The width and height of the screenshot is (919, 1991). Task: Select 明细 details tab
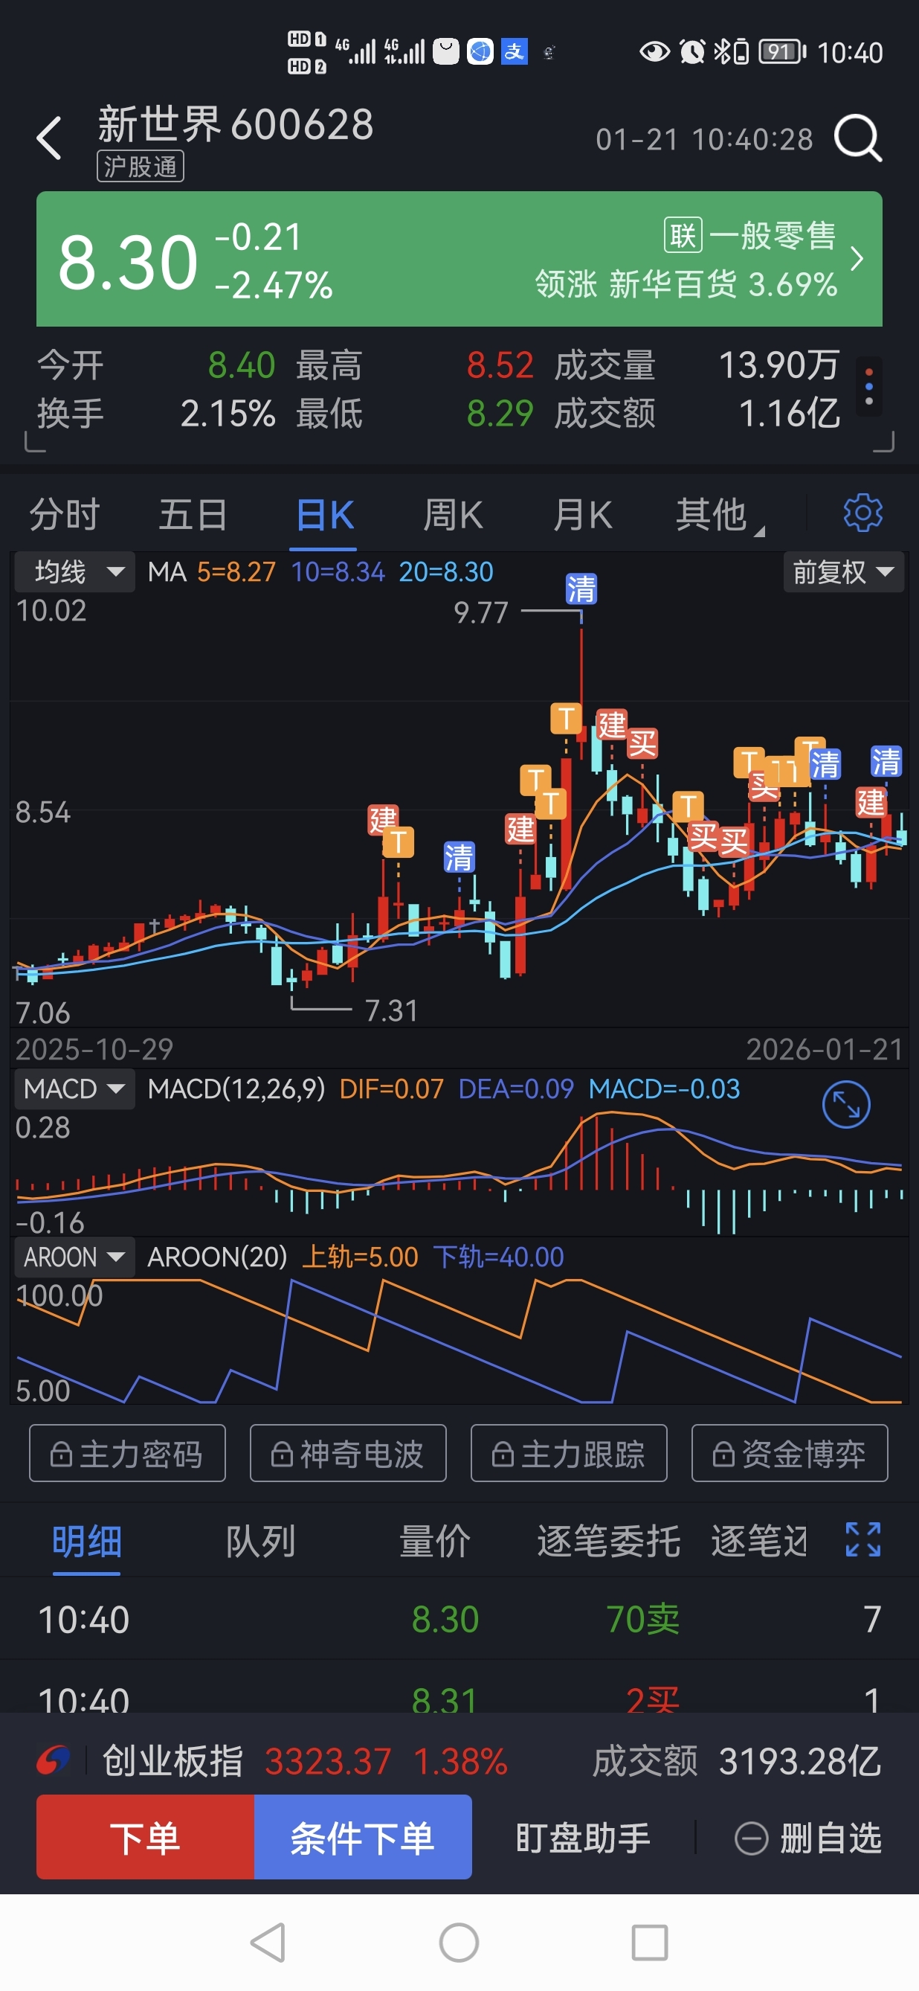(x=86, y=1541)
